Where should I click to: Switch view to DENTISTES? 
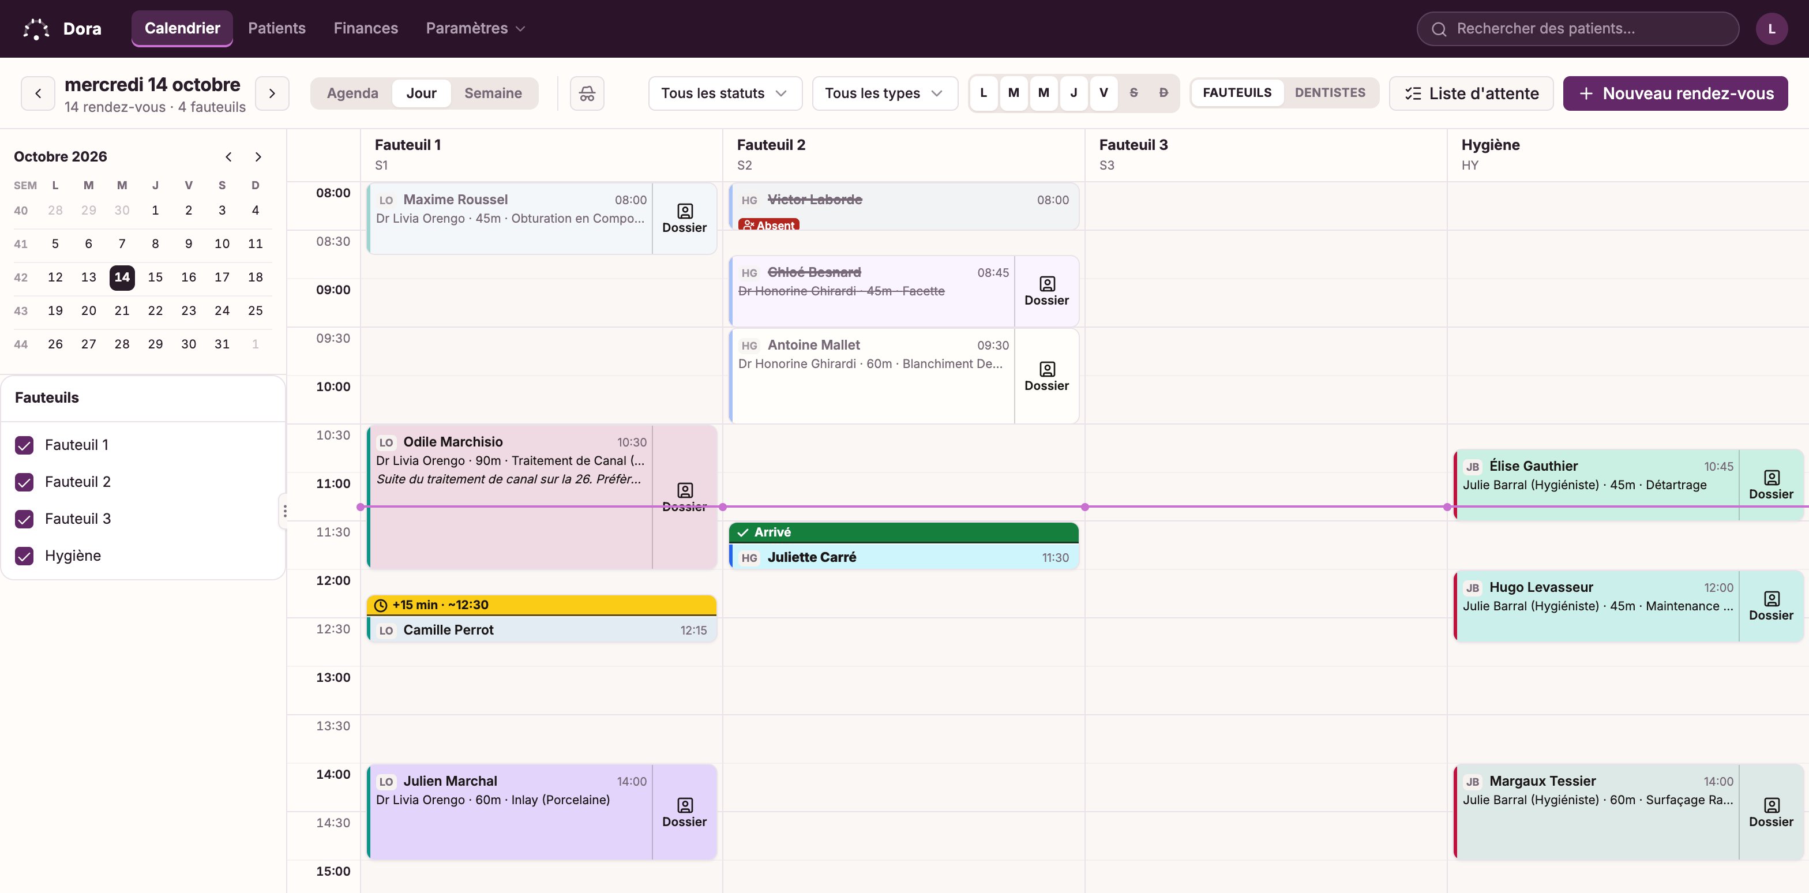[x=1330, y=93]
